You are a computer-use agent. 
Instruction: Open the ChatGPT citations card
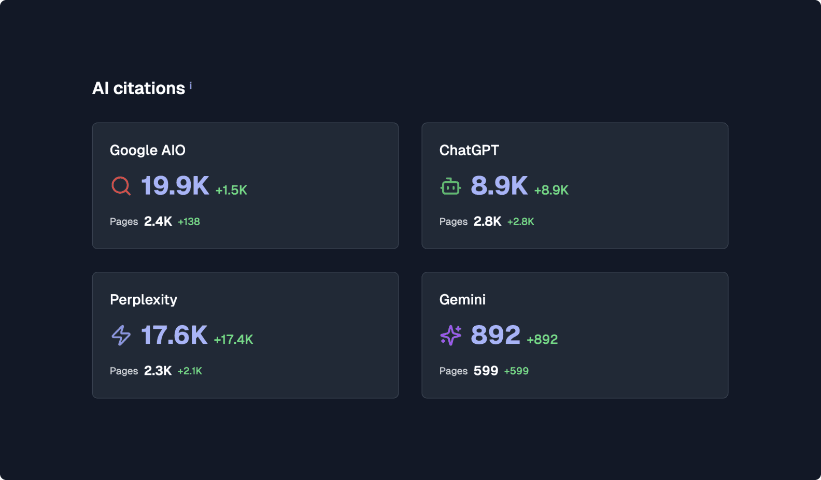coord(575,185)
